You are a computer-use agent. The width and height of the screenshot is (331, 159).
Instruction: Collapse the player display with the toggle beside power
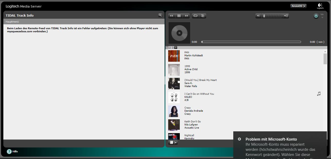322,16
